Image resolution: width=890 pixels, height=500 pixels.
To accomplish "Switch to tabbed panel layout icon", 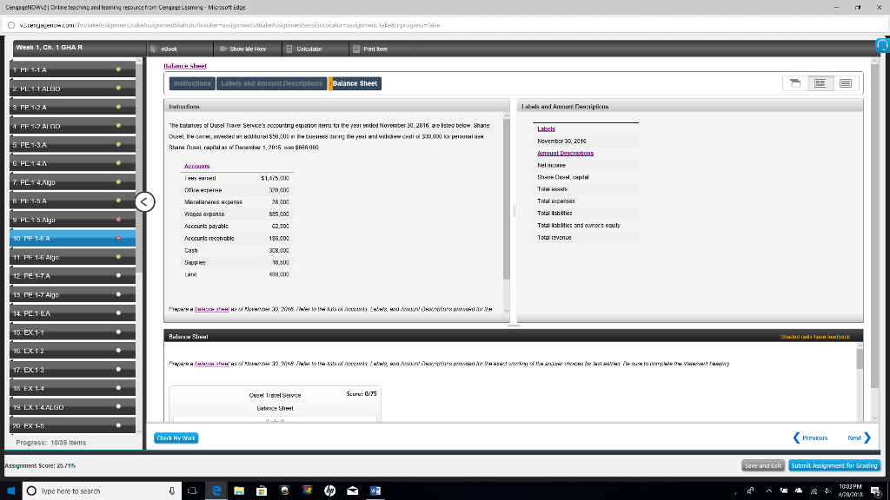I will [x=795, y=83].
